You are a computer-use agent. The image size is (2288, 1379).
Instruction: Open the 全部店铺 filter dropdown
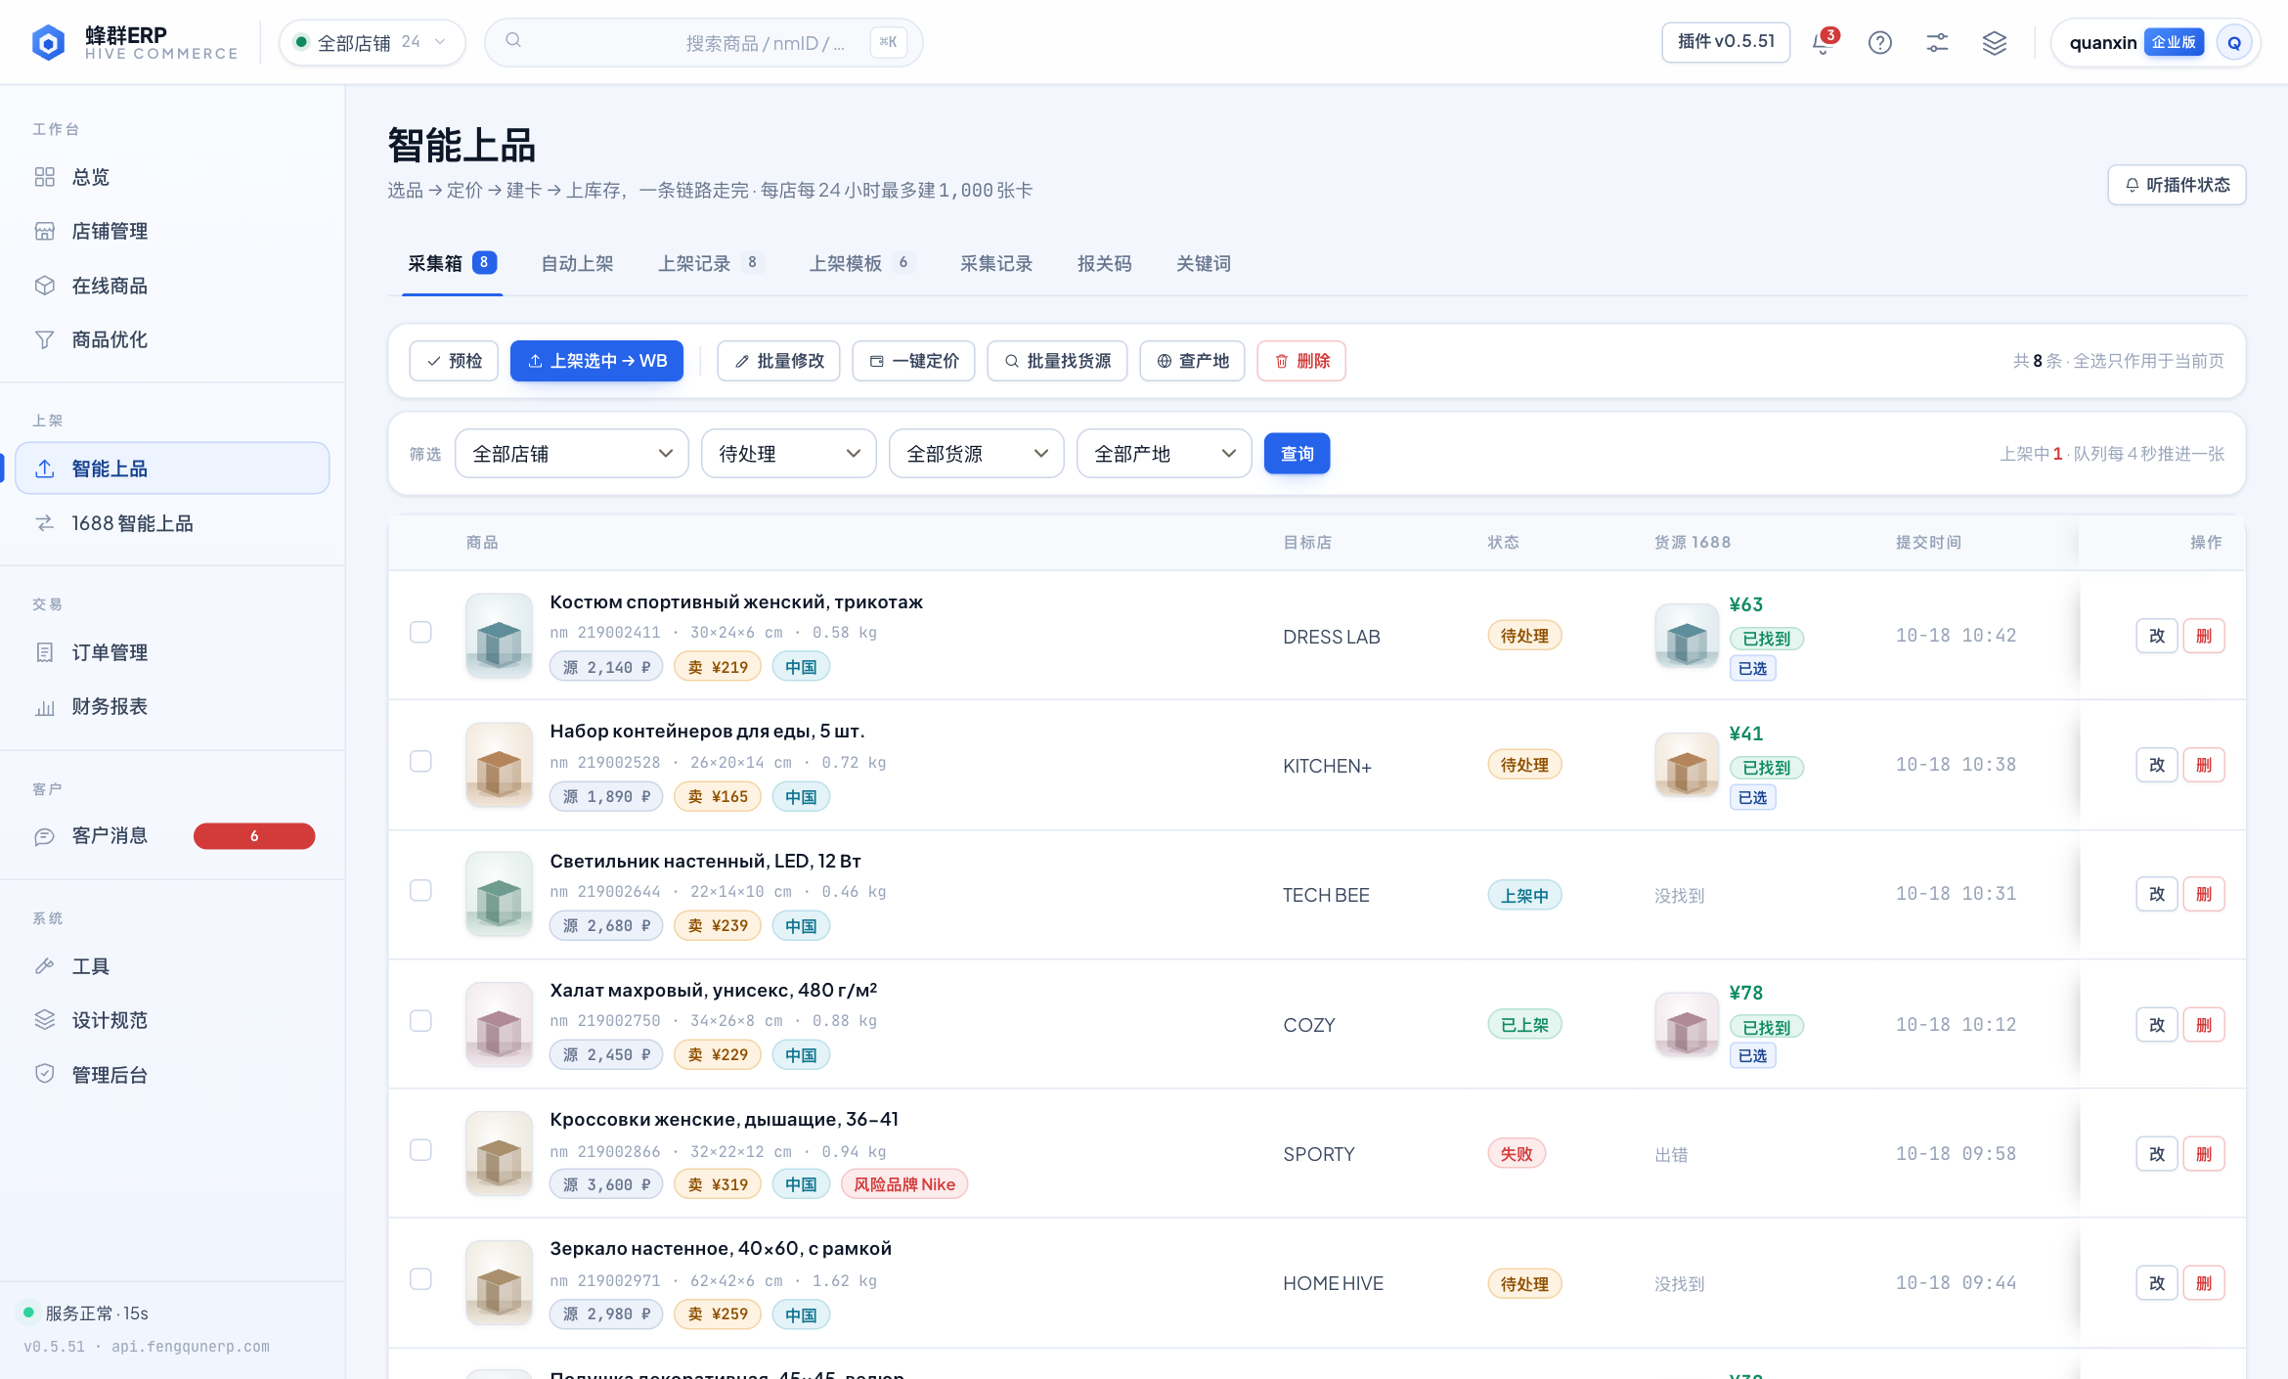pos(572,454)
